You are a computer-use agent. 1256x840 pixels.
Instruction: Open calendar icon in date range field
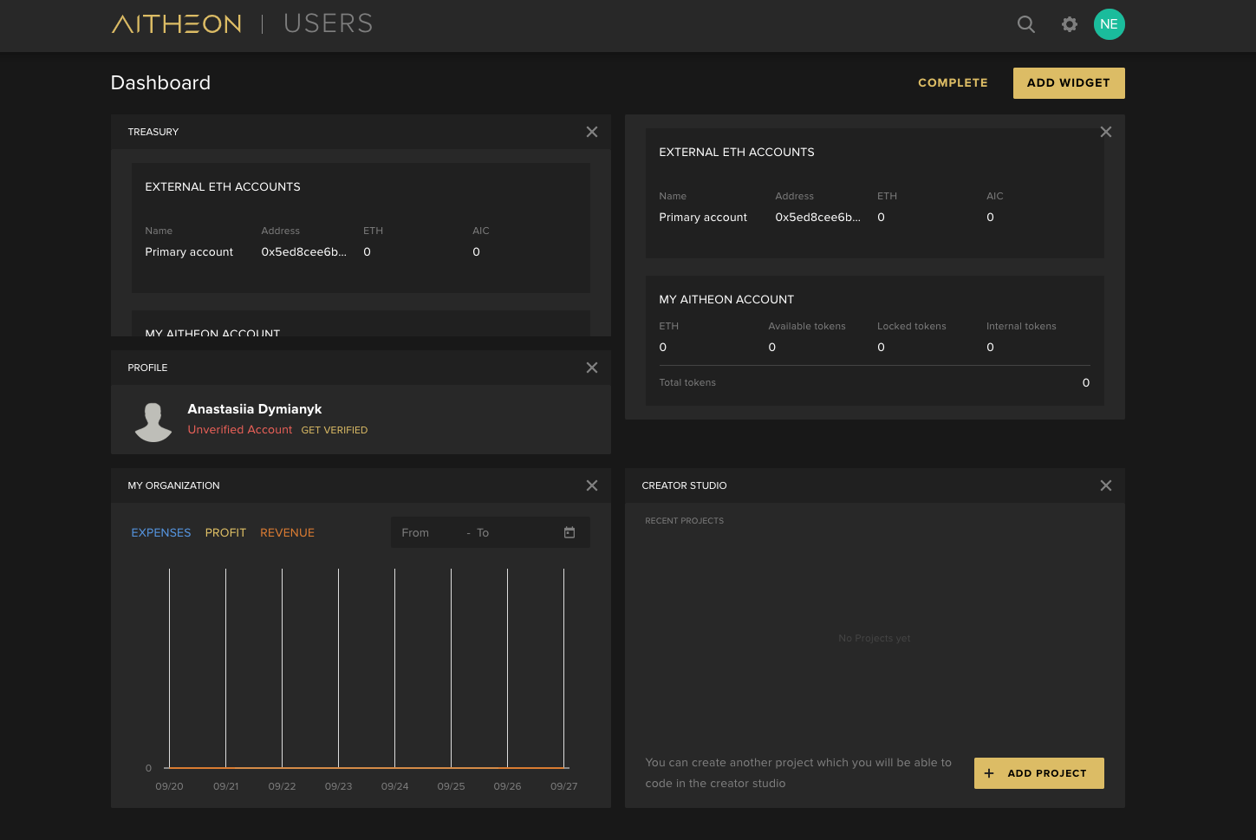coord(569,532)
